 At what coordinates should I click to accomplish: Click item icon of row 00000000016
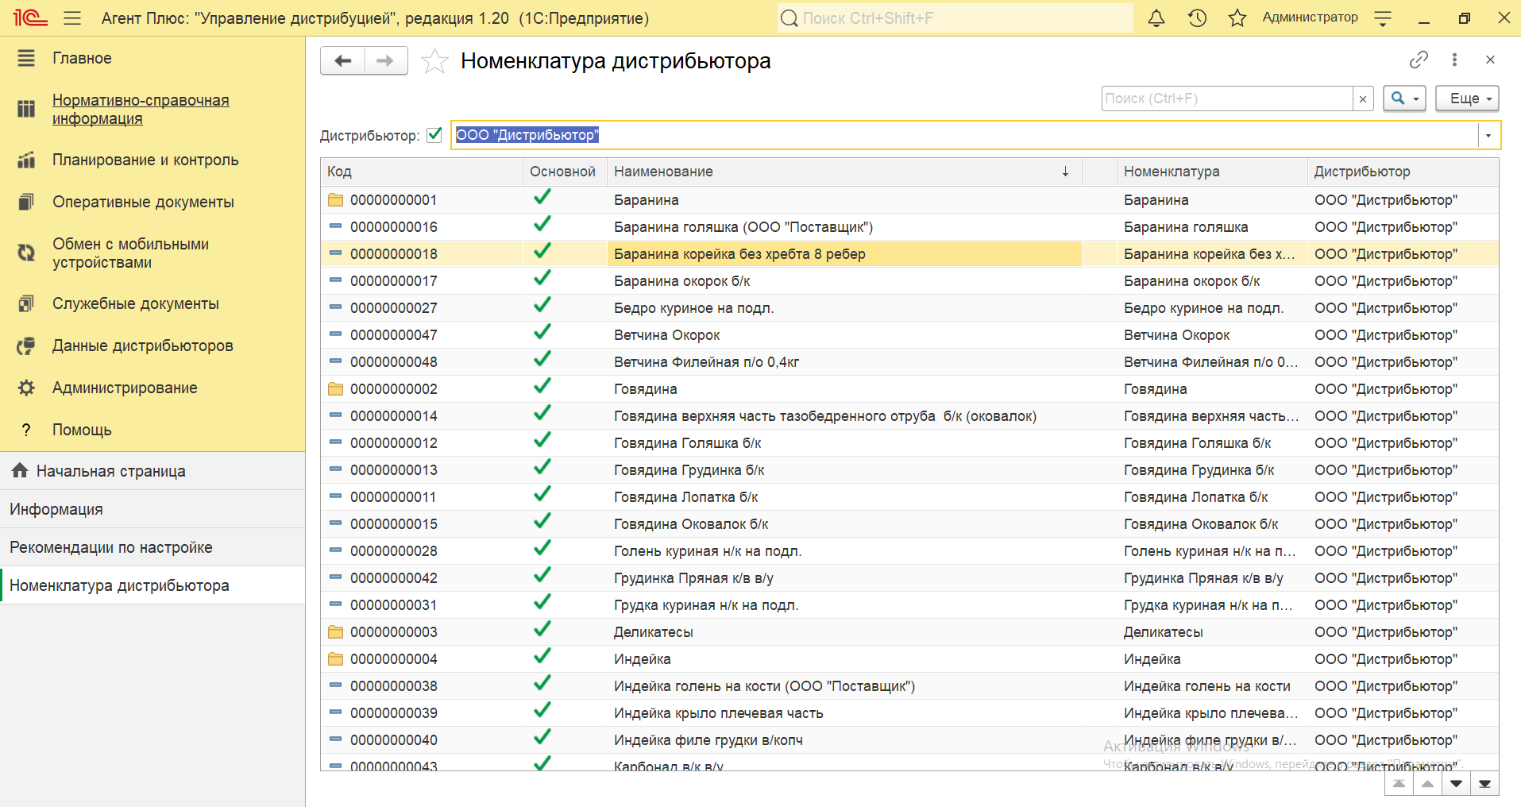click(335, 226)
